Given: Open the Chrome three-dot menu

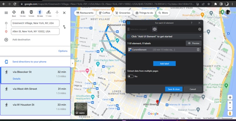Looking at the screenshot, I should point(232,4).
